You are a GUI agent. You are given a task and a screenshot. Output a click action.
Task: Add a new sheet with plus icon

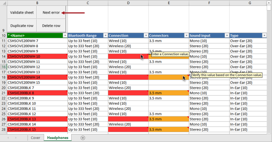83,138
